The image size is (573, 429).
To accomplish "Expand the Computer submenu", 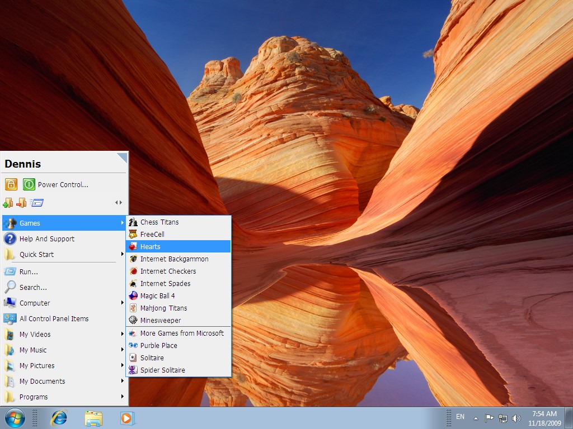I will pyautogui.click(x=64, y=303).
